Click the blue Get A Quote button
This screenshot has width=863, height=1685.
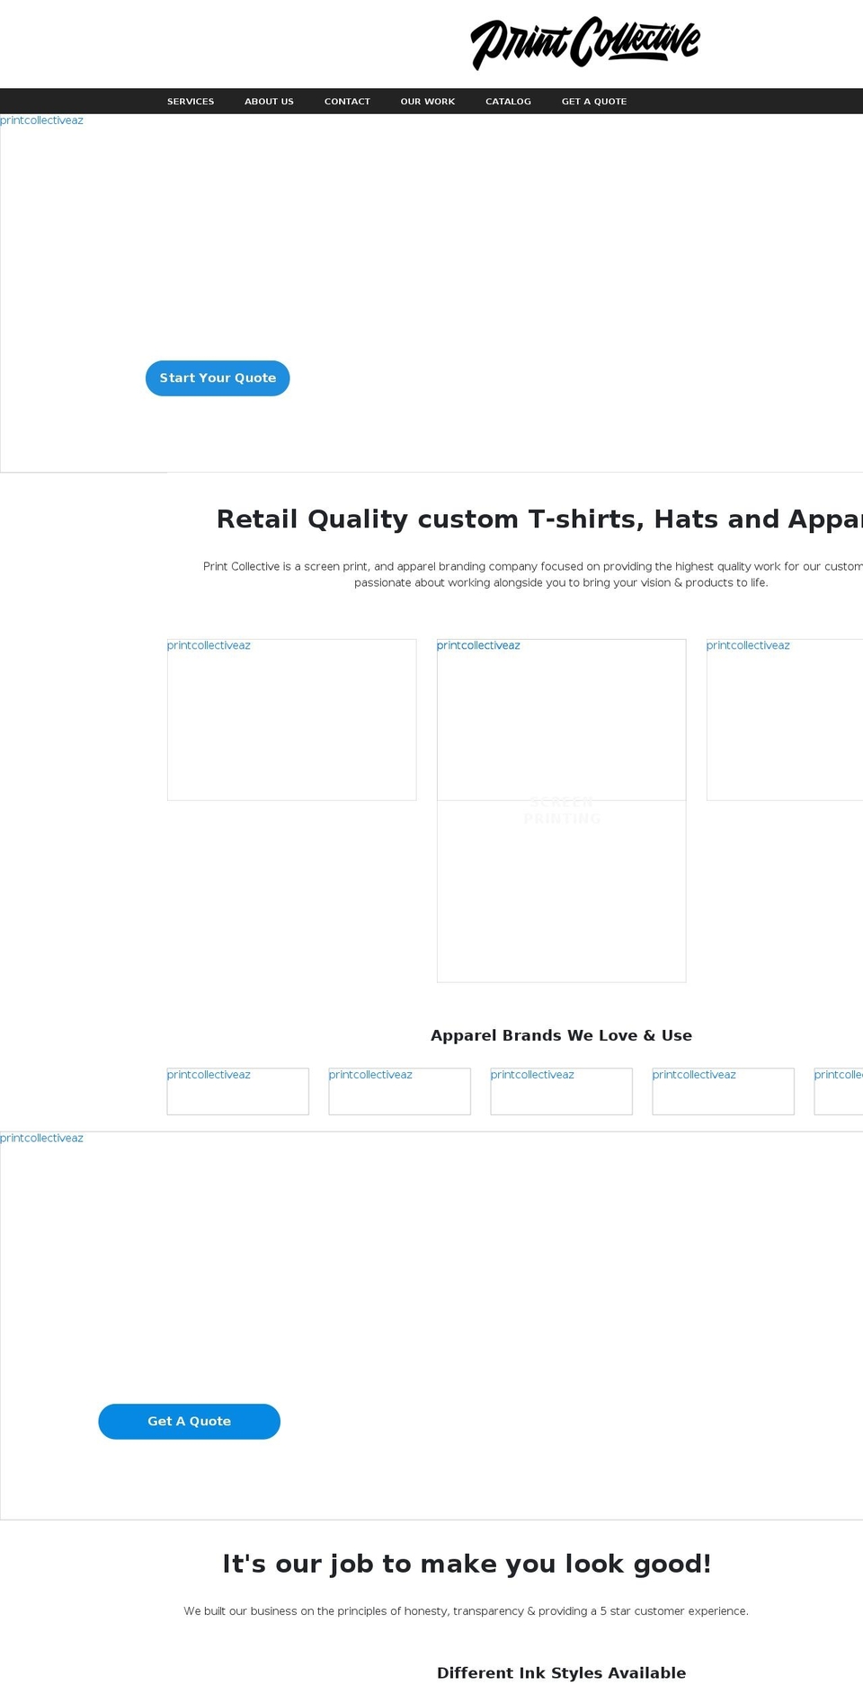point(189,1421)
